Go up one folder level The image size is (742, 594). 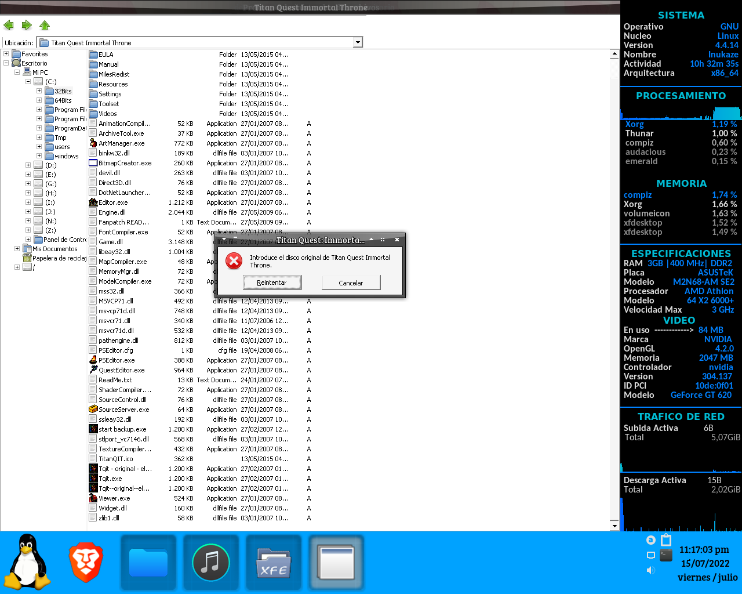45,25
